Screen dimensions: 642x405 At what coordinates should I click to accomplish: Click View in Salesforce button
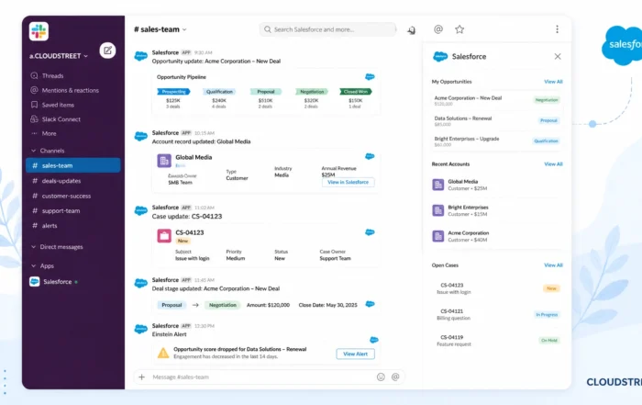click(x=348, y=182)
